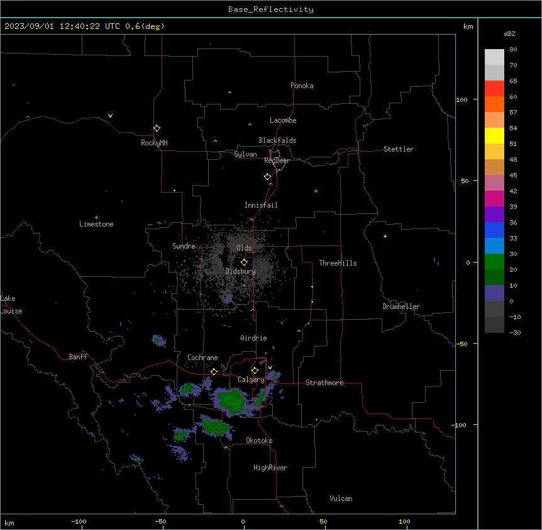Viewport: 542px width, 530px height.
Task: Click the green echo west of Okotoks
Action: 215,426
